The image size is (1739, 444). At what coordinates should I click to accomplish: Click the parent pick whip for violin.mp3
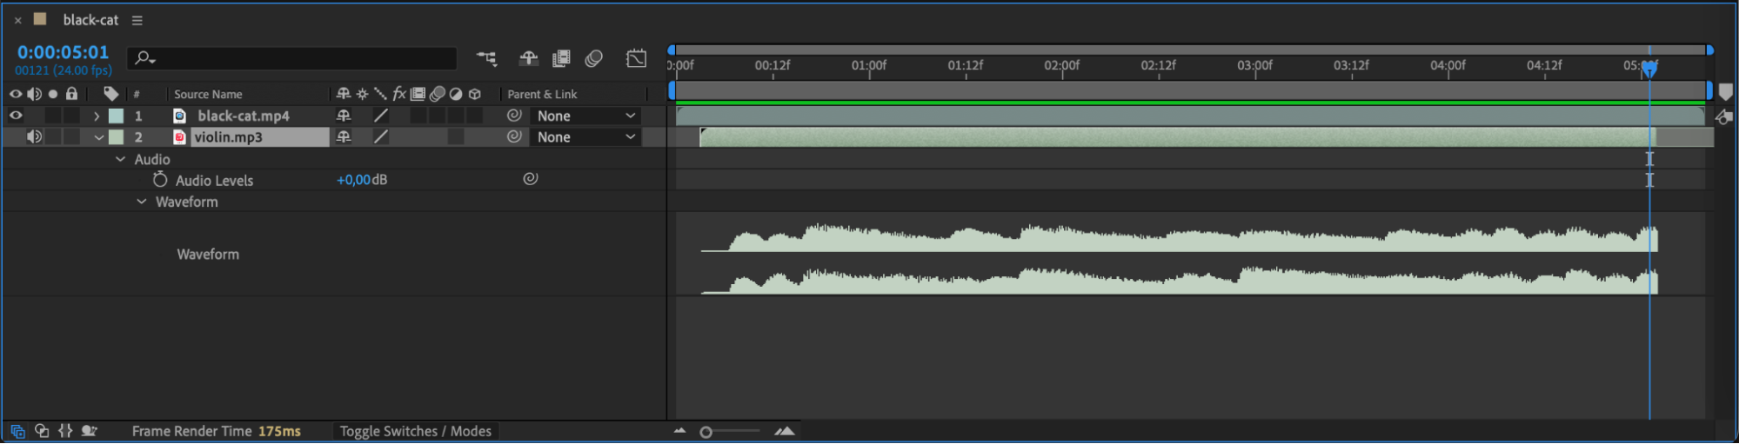click(514, 136)
